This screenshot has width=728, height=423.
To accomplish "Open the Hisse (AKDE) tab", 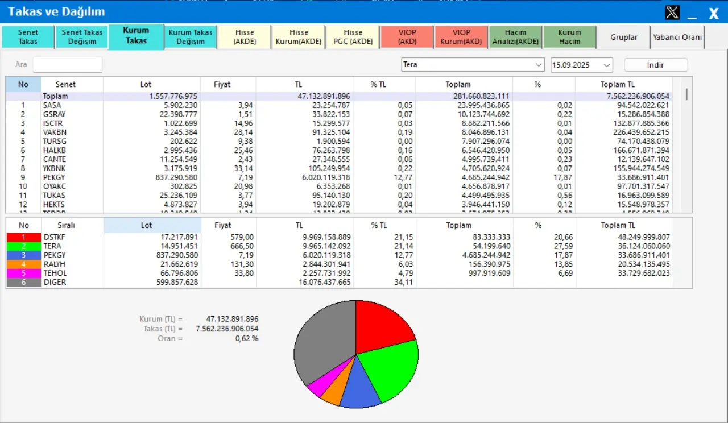I will (x=245, y=37).
